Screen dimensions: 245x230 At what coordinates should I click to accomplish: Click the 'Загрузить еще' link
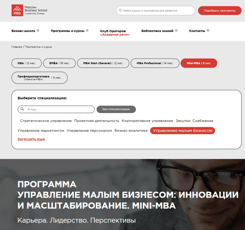31,139
